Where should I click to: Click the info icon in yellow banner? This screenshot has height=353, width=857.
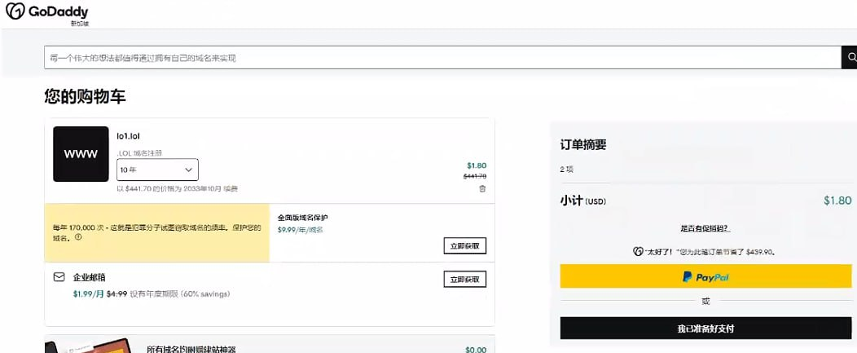[x=78, y=237]
